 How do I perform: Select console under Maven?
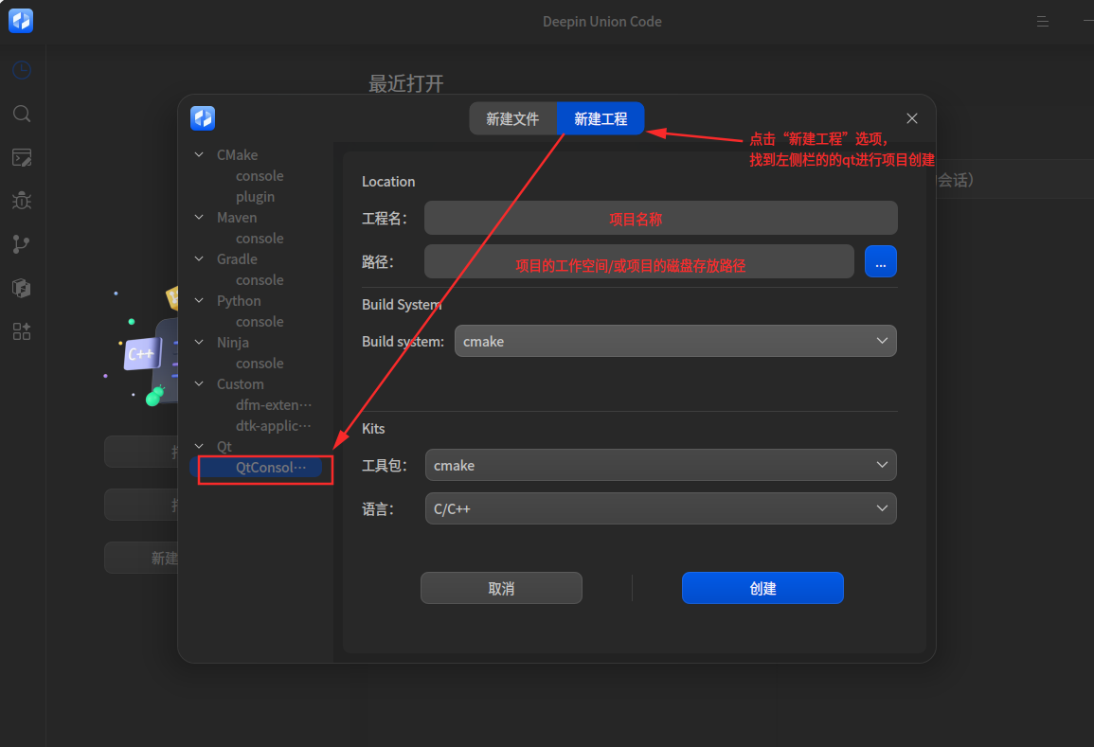pyautogui.click(x=260, y=239)
